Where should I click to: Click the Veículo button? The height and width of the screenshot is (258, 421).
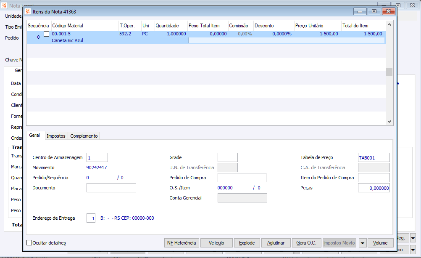click(x=216, y=243)
